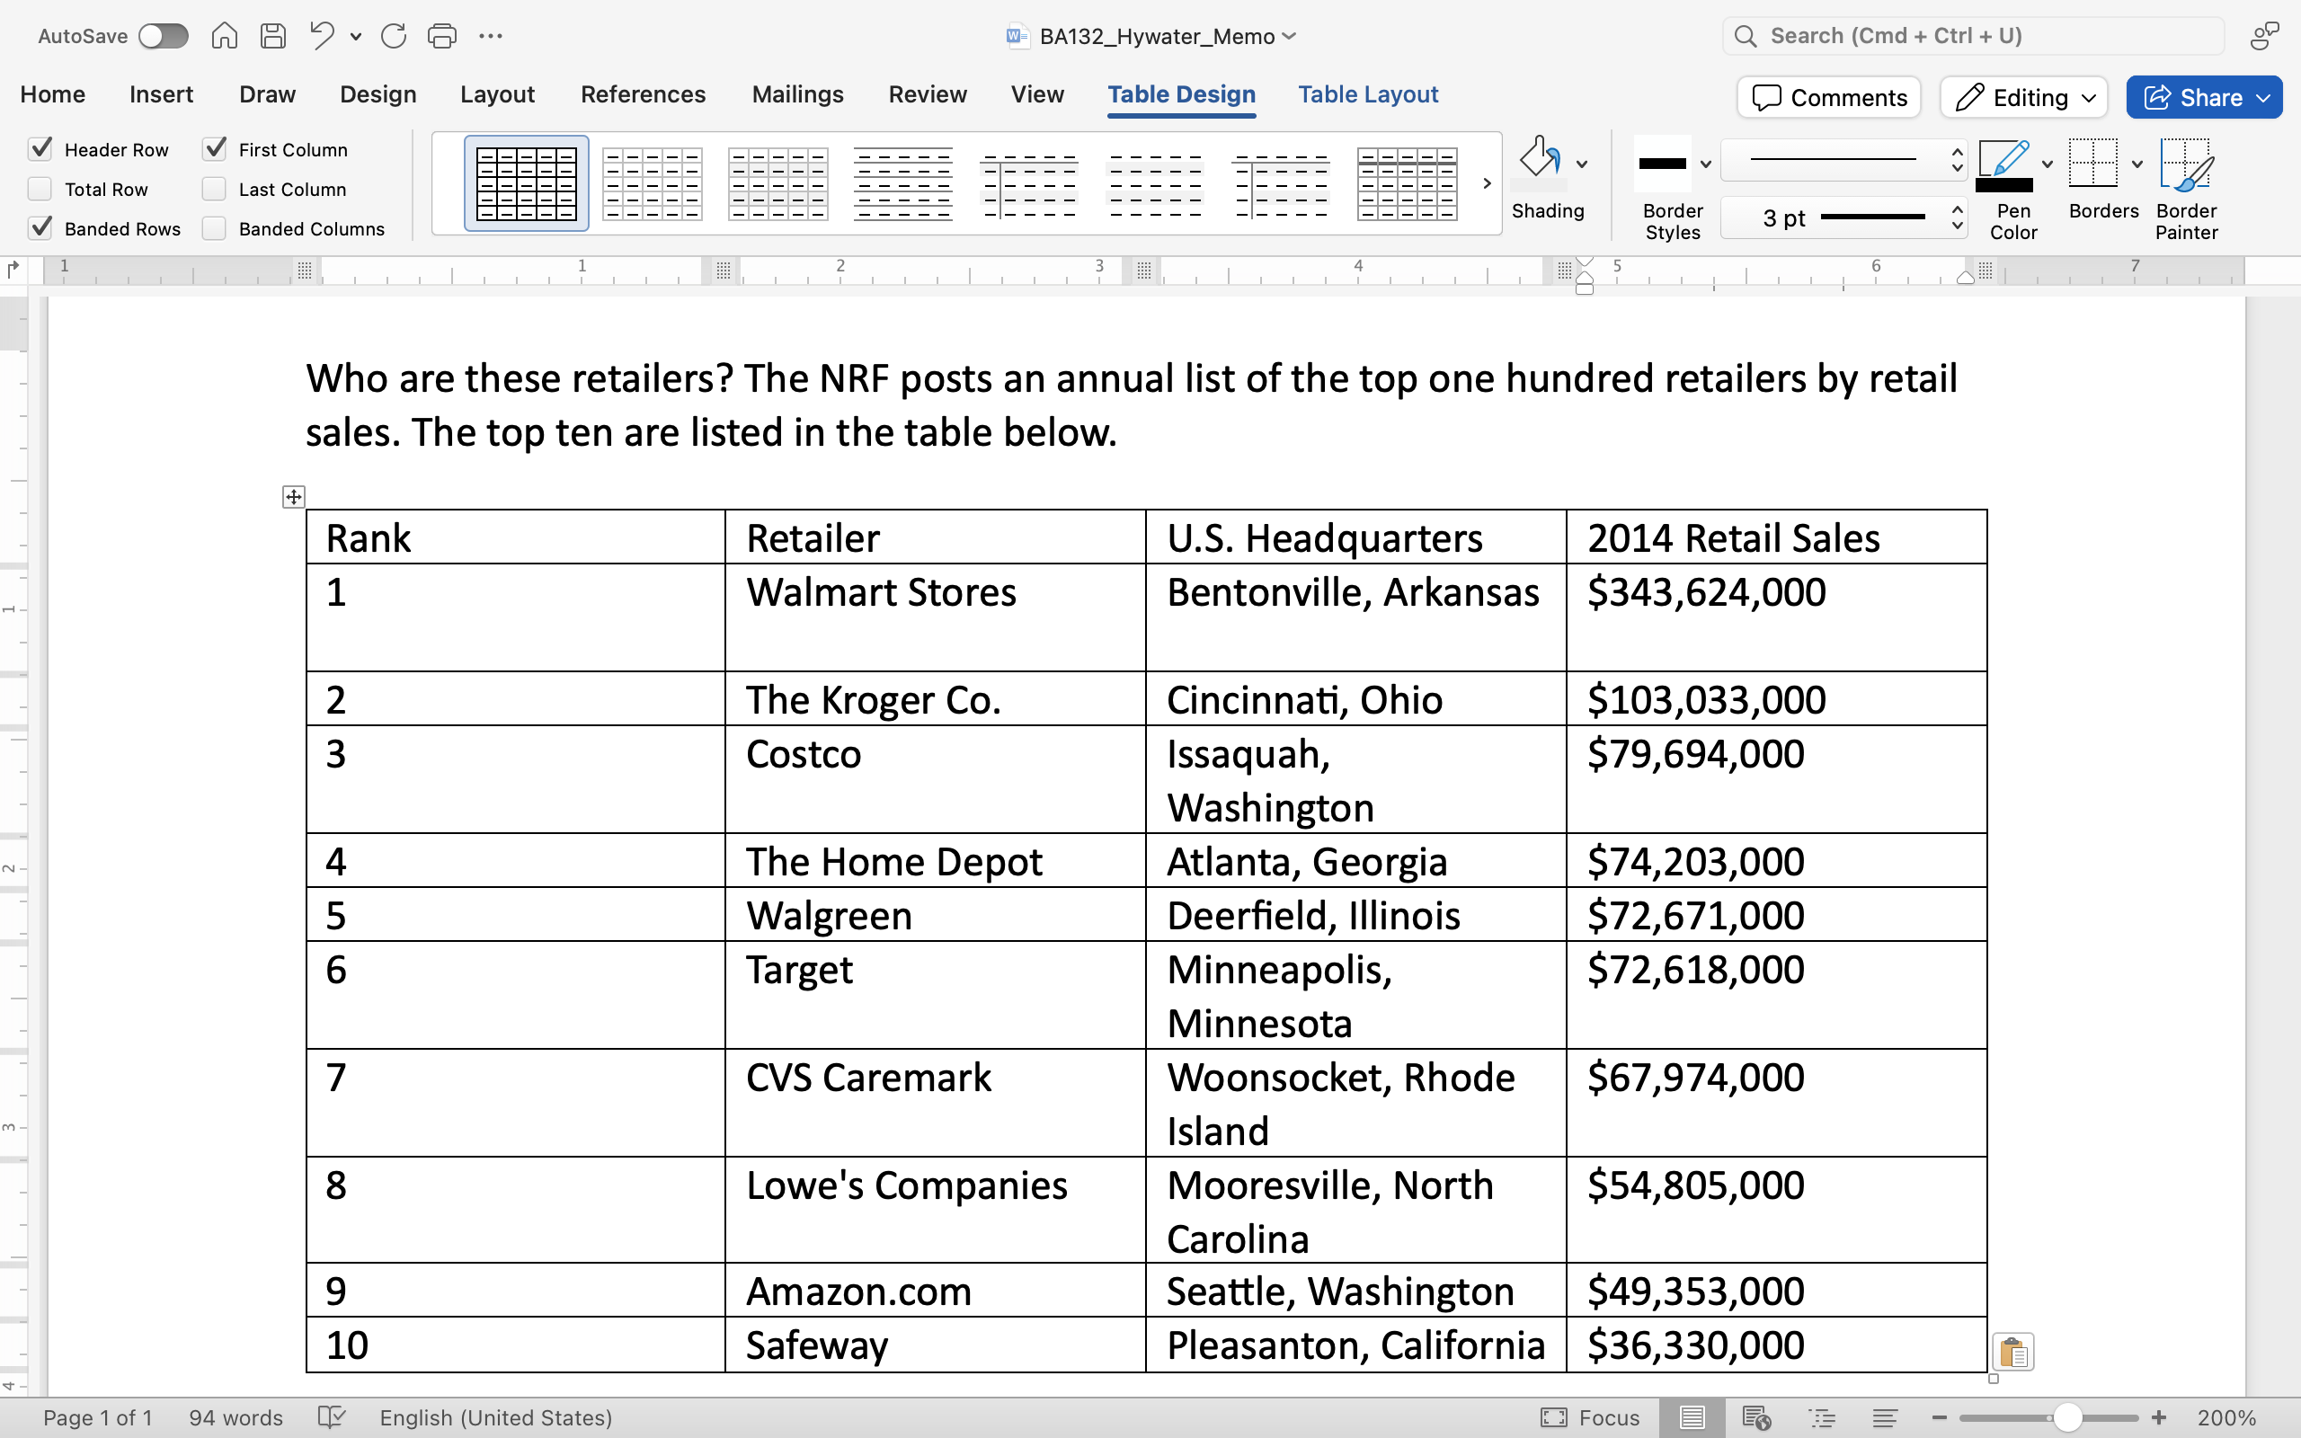Open the Undo history dropdown arrow
Viewport: 2301px width, 1438px height.
[356, 37]
